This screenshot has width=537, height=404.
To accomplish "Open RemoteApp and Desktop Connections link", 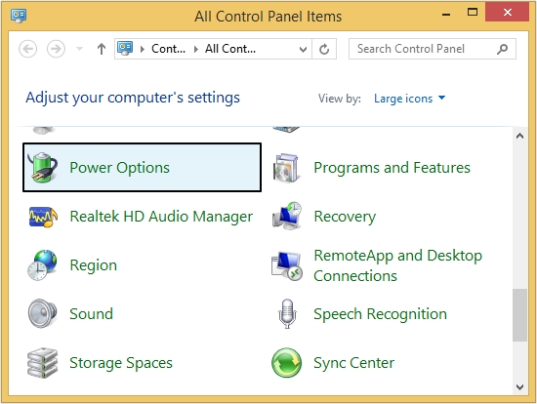I will pyautogui.click(x=398, y=265).
